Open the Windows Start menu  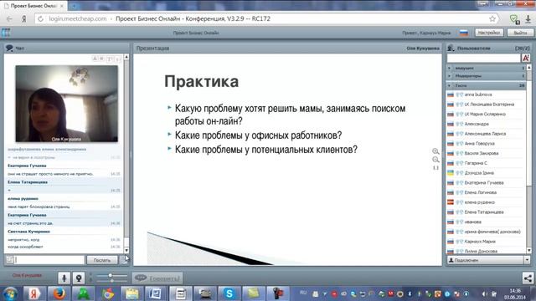[11, 293]
